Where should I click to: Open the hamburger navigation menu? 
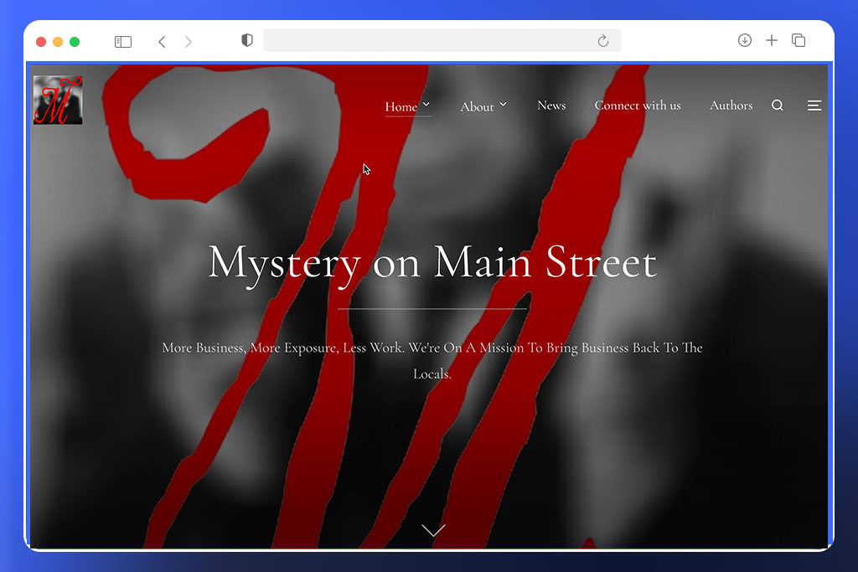(814, 106)
